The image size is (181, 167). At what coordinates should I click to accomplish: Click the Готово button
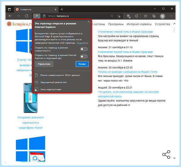click(82, 64)
